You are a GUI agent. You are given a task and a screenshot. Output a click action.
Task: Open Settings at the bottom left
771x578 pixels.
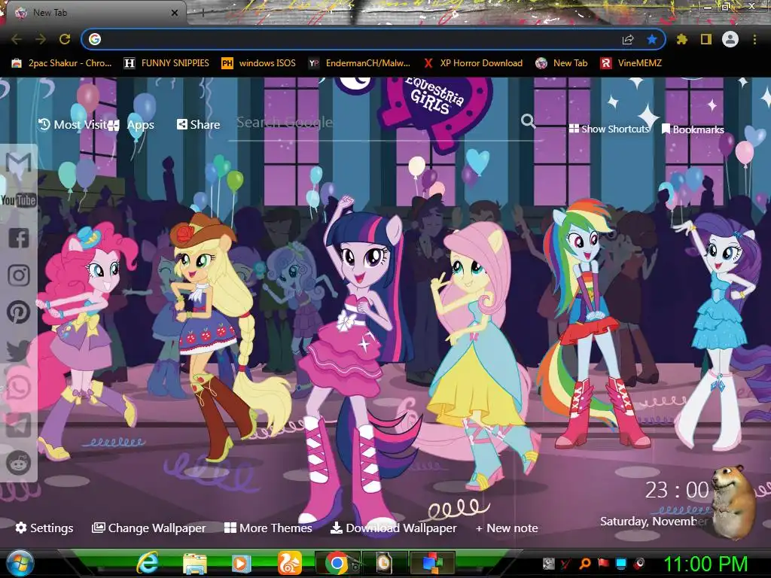pyautogui.click(x=44, y=528)
